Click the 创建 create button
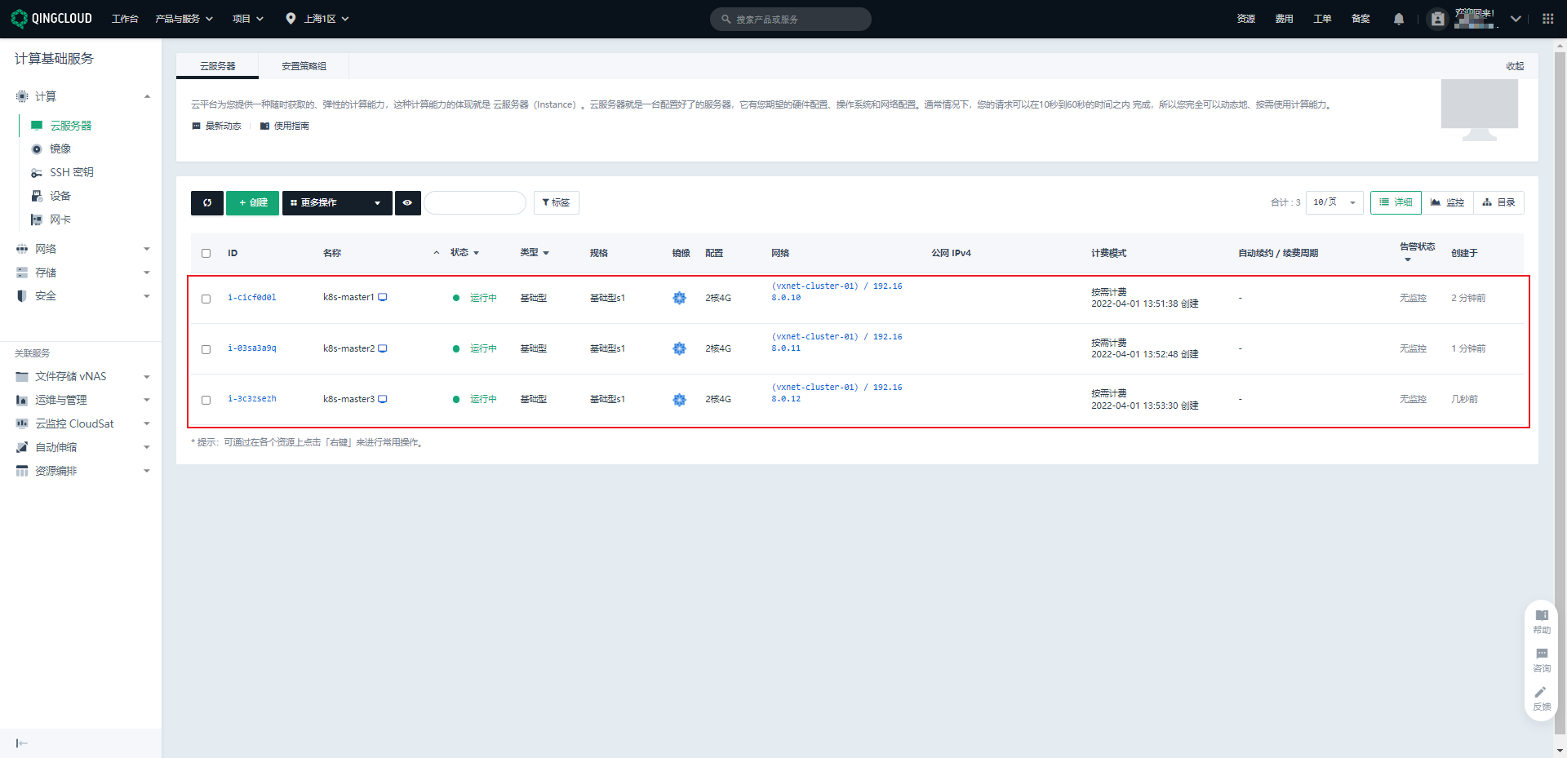The width and height of the screenshot is (1567, 758). pyautogui.click(x=253, y=203)
